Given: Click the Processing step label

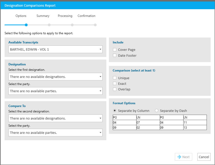Looking at the screenshot, I should pos(65,16).
